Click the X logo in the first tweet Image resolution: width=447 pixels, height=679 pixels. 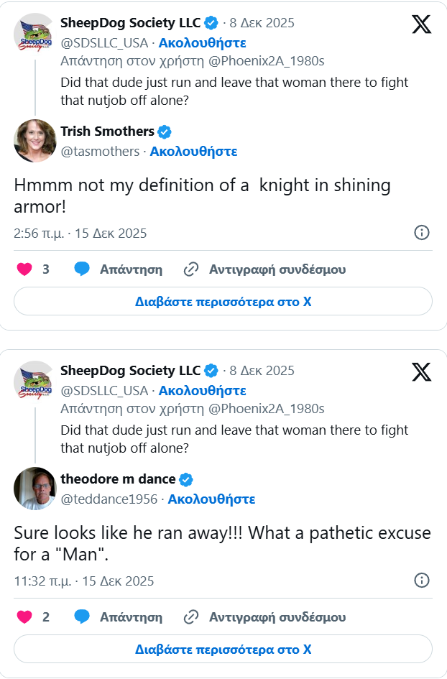click(421, 24)
